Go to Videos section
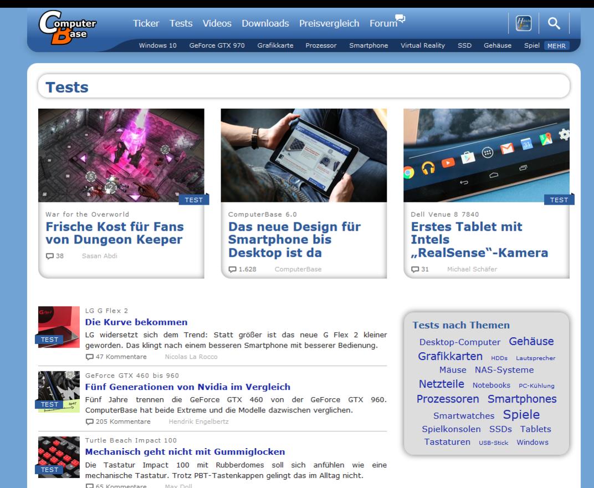Image resolution: width=594 pixels, height=488 pixels. [x=217, y=23]
